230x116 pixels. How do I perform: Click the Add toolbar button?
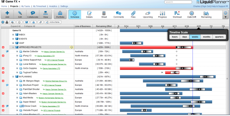[x=7, y=14]
